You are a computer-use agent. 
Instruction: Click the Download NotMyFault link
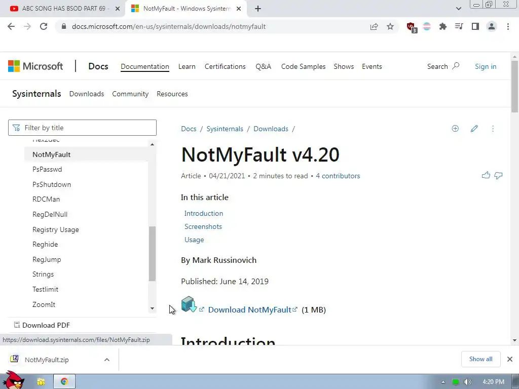click(x=249, y=309)
